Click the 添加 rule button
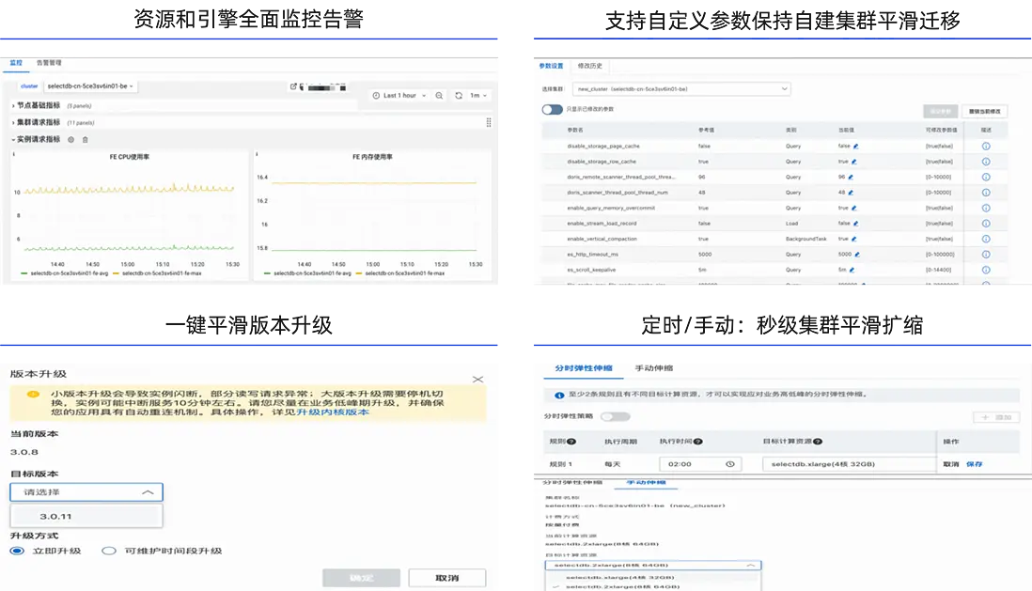The height and width of the screenshot is (591, 1032). tap(996, 417)
